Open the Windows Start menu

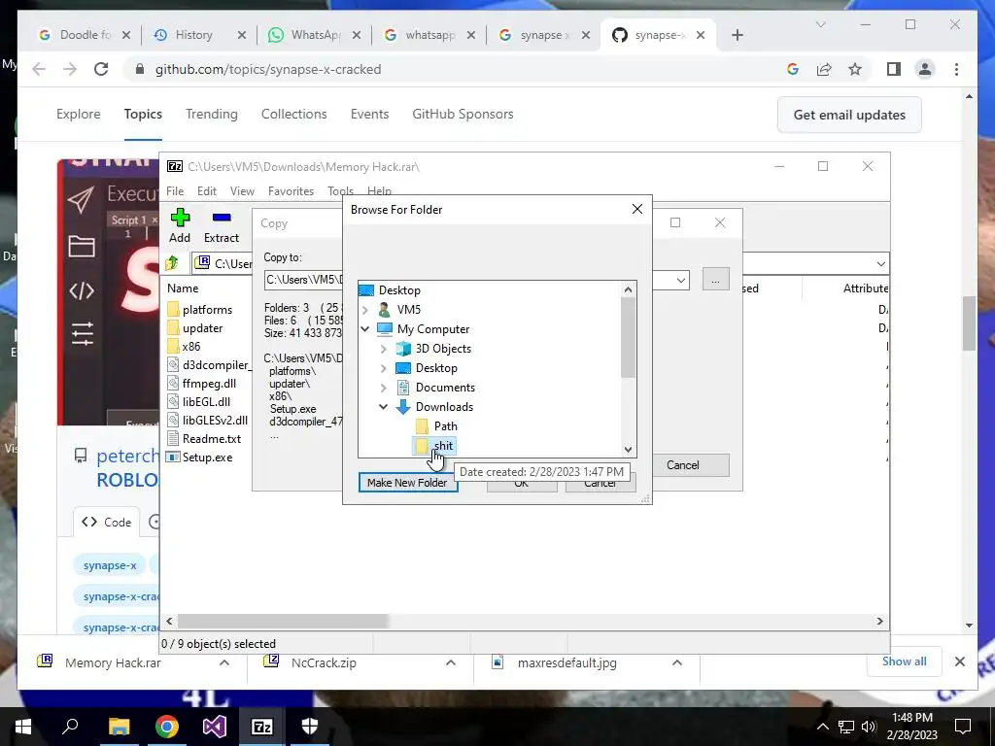point(23,727)
